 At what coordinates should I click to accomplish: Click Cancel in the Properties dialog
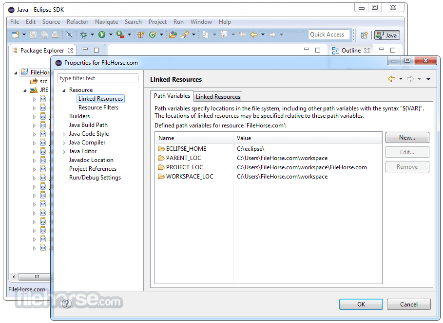coord(408,305)
